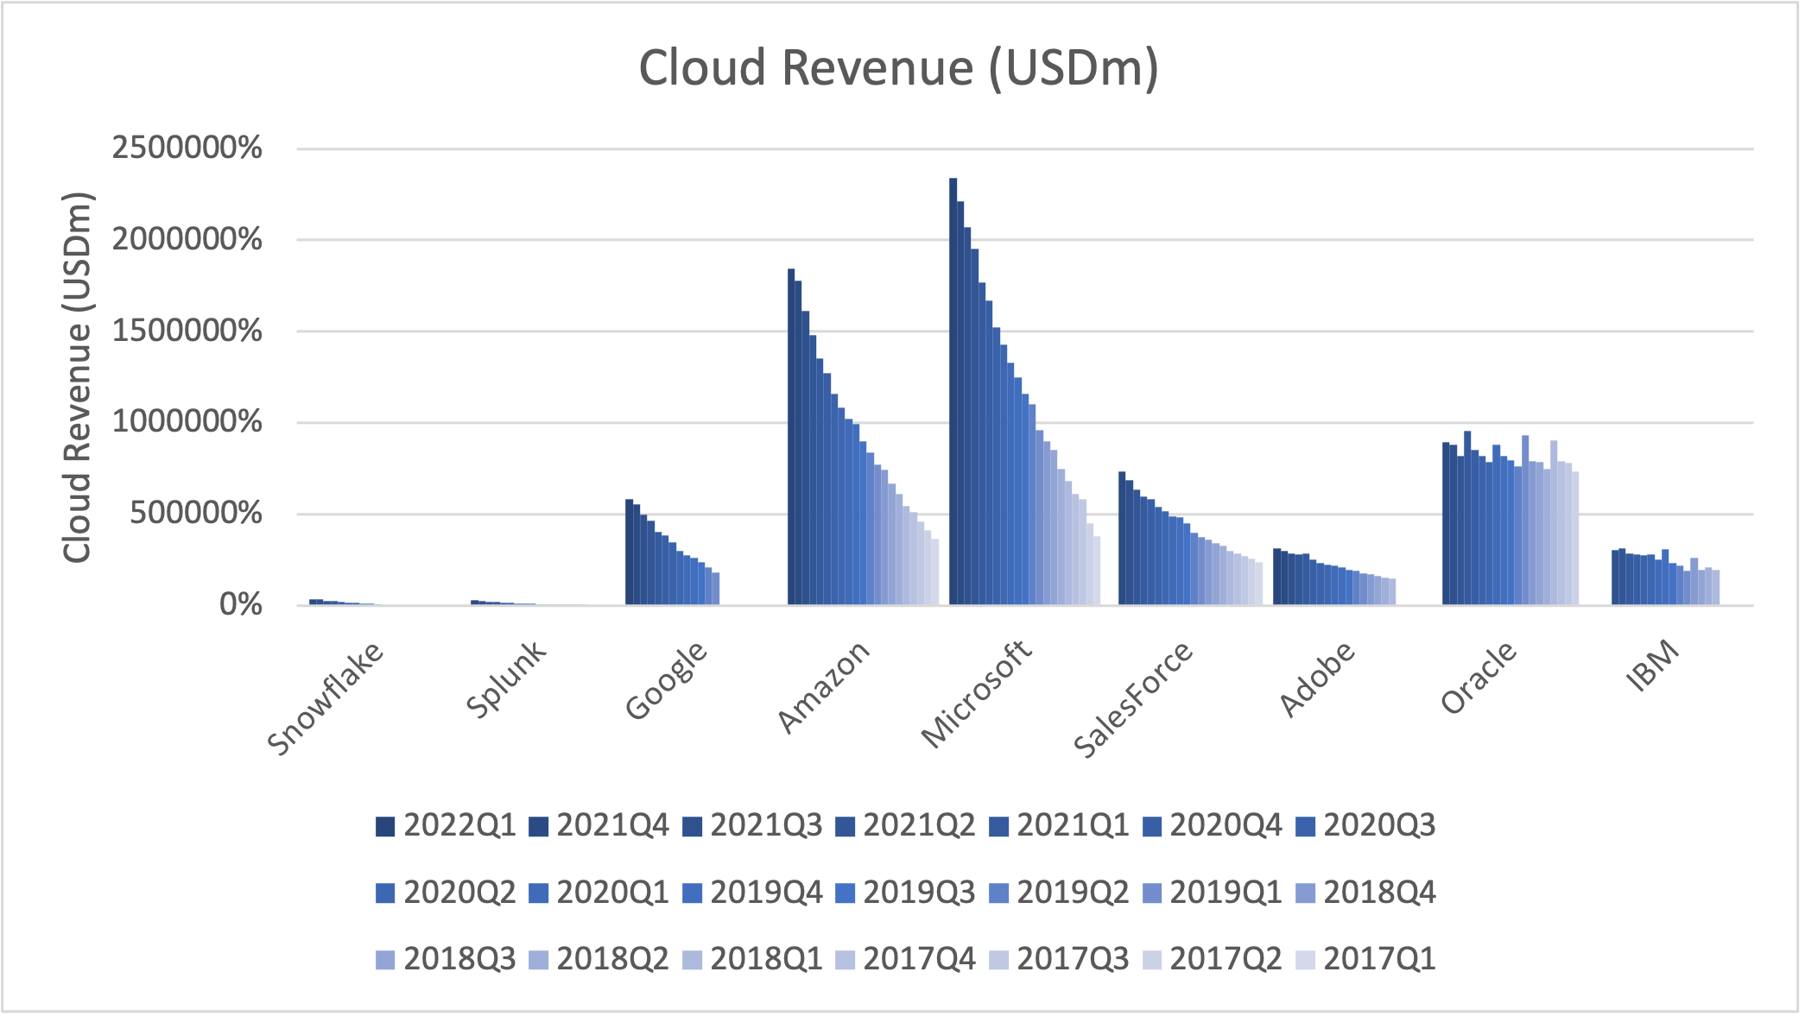1805x1016 pixels.
Task: Click the 2500000% axis label
Action: coord(187,148)
